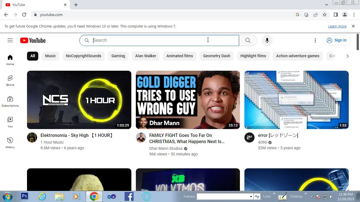Open Subscriptions in the sidebar
The height and width of the screenshot is (202, 360).
coord(10,102)
